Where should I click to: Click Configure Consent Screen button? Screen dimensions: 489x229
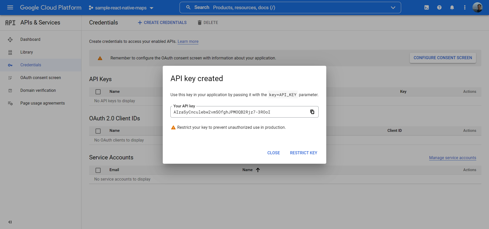point(443,58)
